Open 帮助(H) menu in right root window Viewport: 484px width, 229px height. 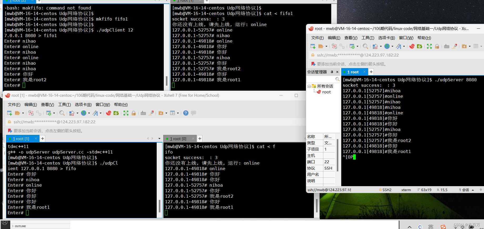point(424,38)
